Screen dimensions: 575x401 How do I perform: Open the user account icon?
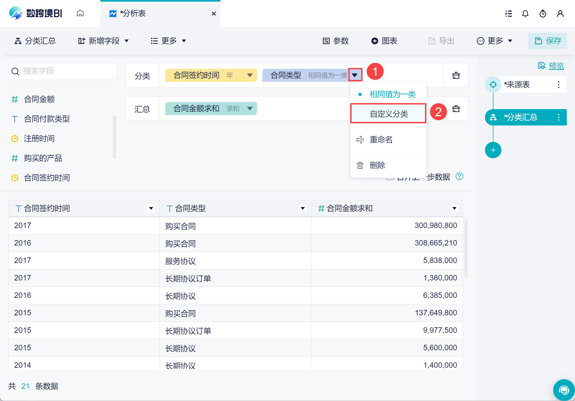560,14
